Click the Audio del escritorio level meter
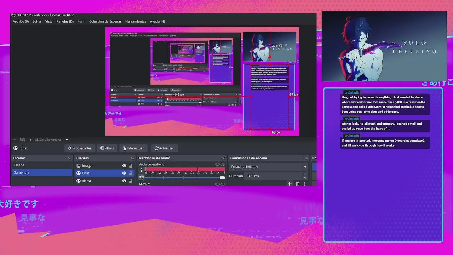Viewport: 453px width, 255px height. point(185,169)
